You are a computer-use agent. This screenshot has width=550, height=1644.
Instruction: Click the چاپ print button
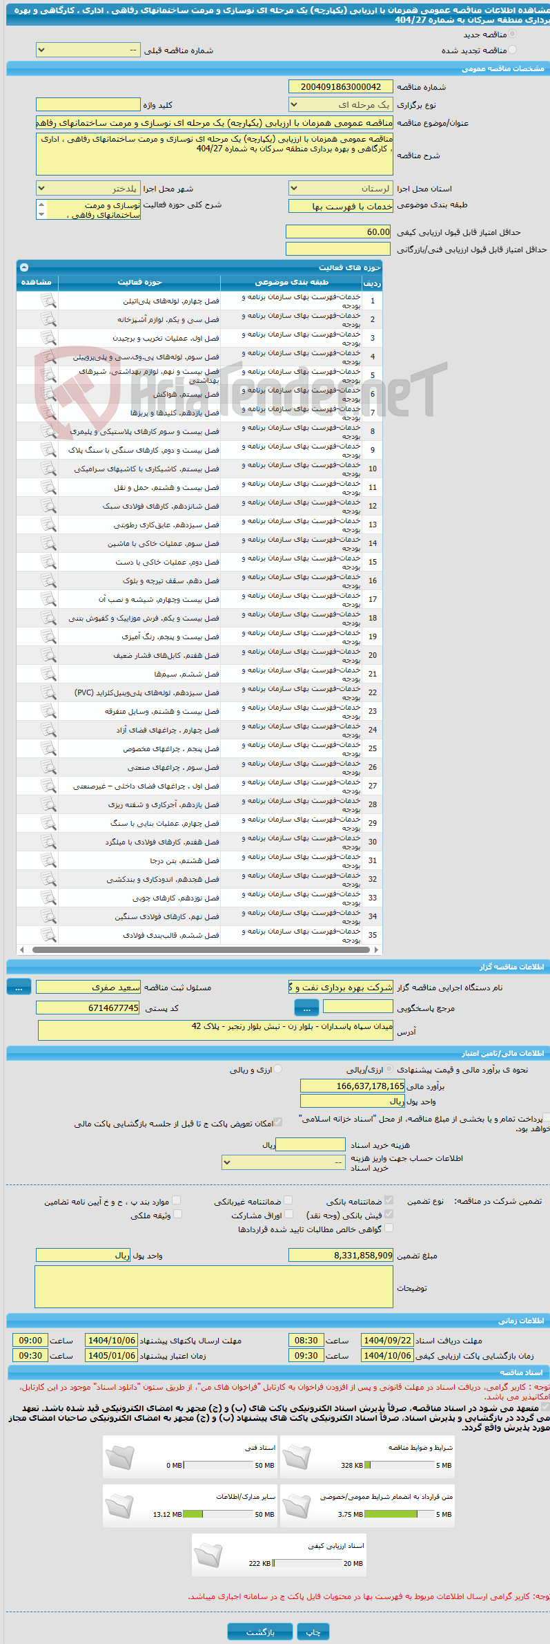[x=313, y=1632]
